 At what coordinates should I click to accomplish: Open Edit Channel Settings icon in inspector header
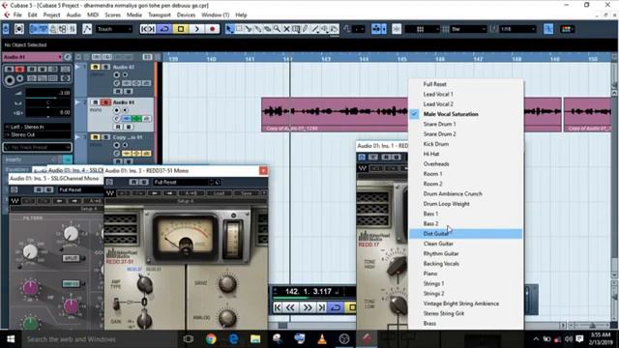68,57
